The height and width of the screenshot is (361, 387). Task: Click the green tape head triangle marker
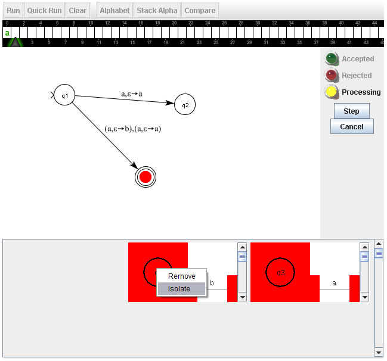click(x=16, y=42)
